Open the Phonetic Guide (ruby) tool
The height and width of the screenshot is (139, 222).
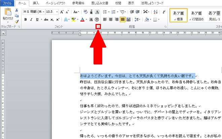[x=91, y=12]
